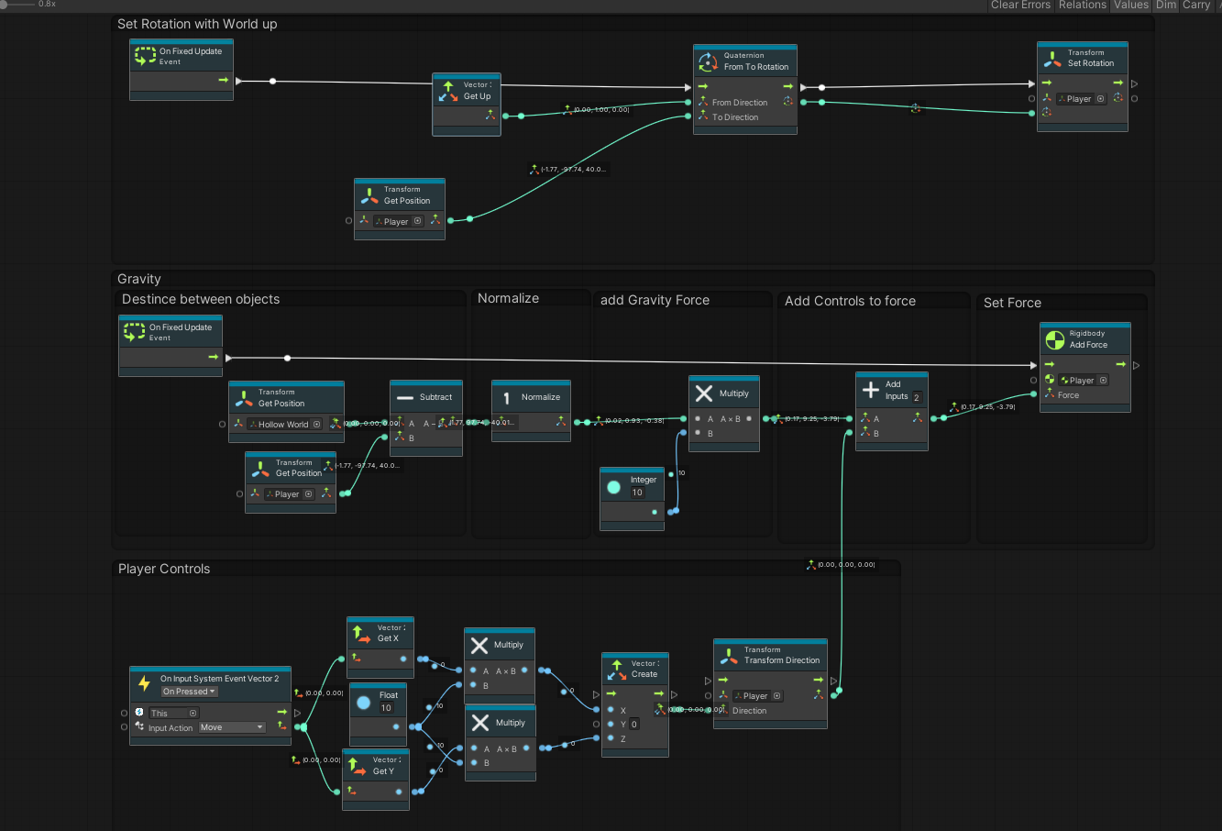Viewport: 1222px width, 831px height.
Task: Open Player object picker in Set Rotation node
Action: click(1101, 99)
